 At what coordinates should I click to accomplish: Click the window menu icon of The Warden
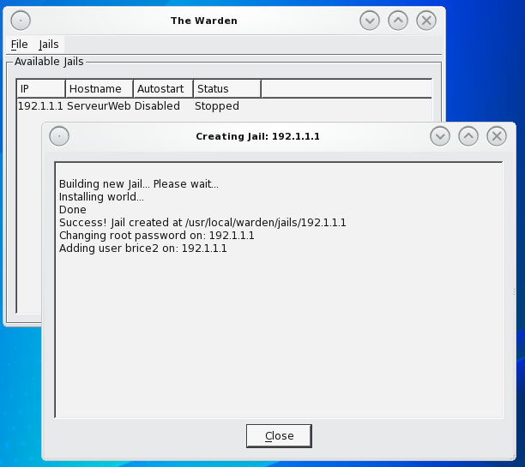click(x=21, y=21)
